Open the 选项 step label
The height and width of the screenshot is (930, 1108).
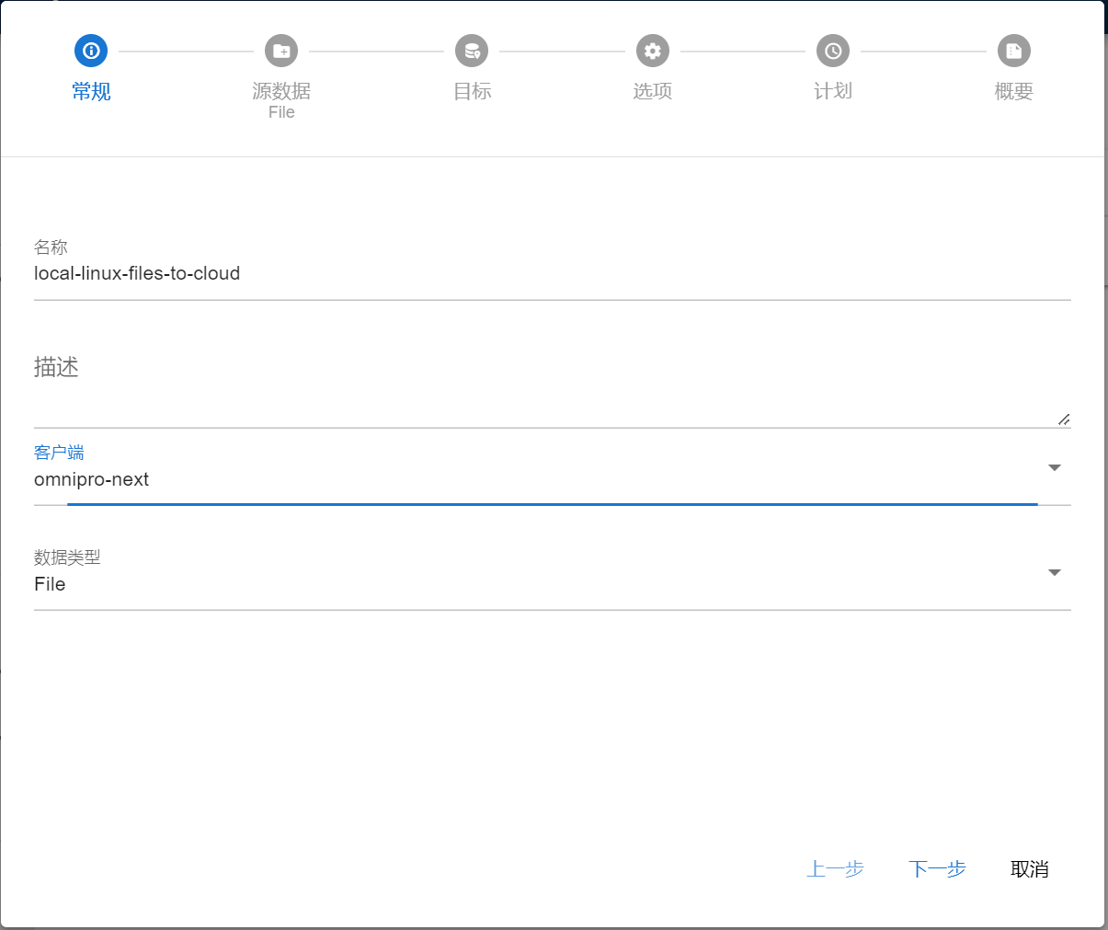point(653,91)
